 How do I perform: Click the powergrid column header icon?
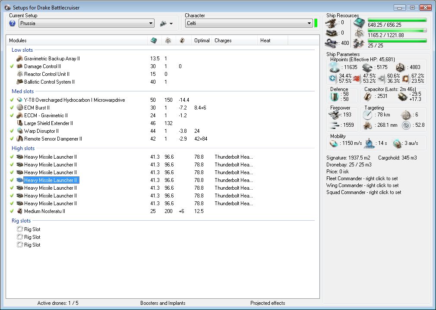(168, 41)
